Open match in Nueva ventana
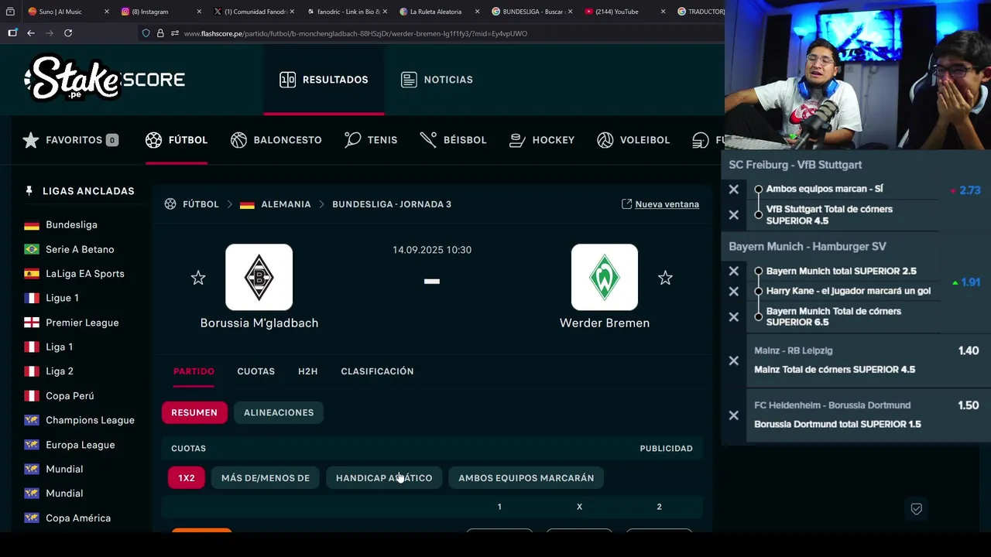Image resolution: width=991 pixels, height=557 pixels. click(x=660, y=204)
